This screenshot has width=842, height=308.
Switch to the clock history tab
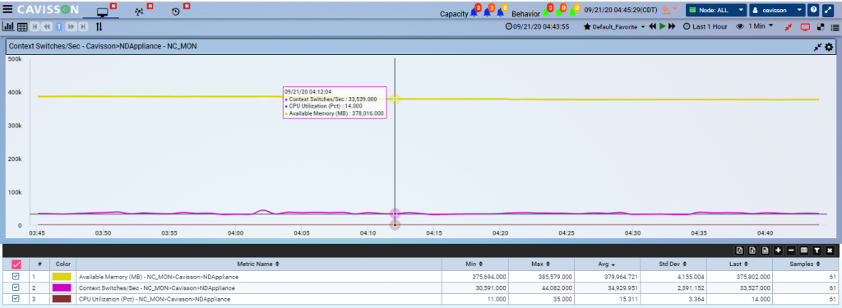pyautogui.click(x=176, y=11)
